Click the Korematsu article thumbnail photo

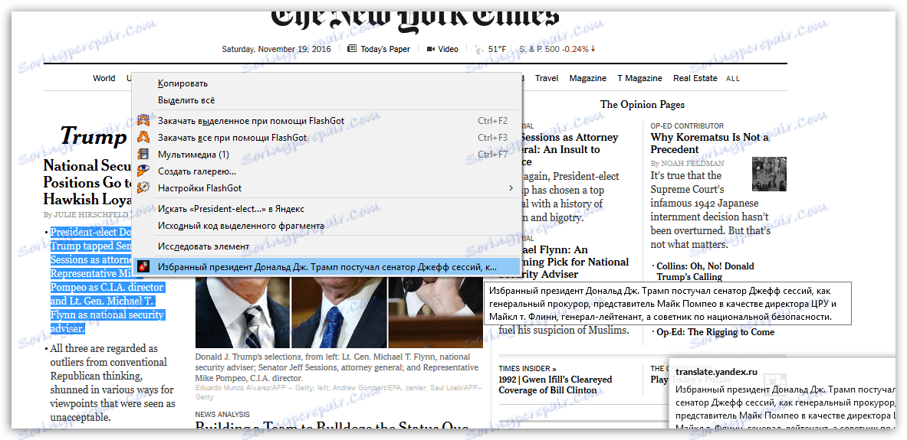(769, 174)
